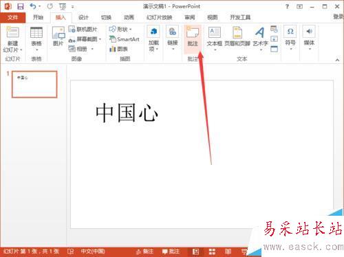
Task: Insert a SmartArt graphic
Action: click(x=124, y=39)
